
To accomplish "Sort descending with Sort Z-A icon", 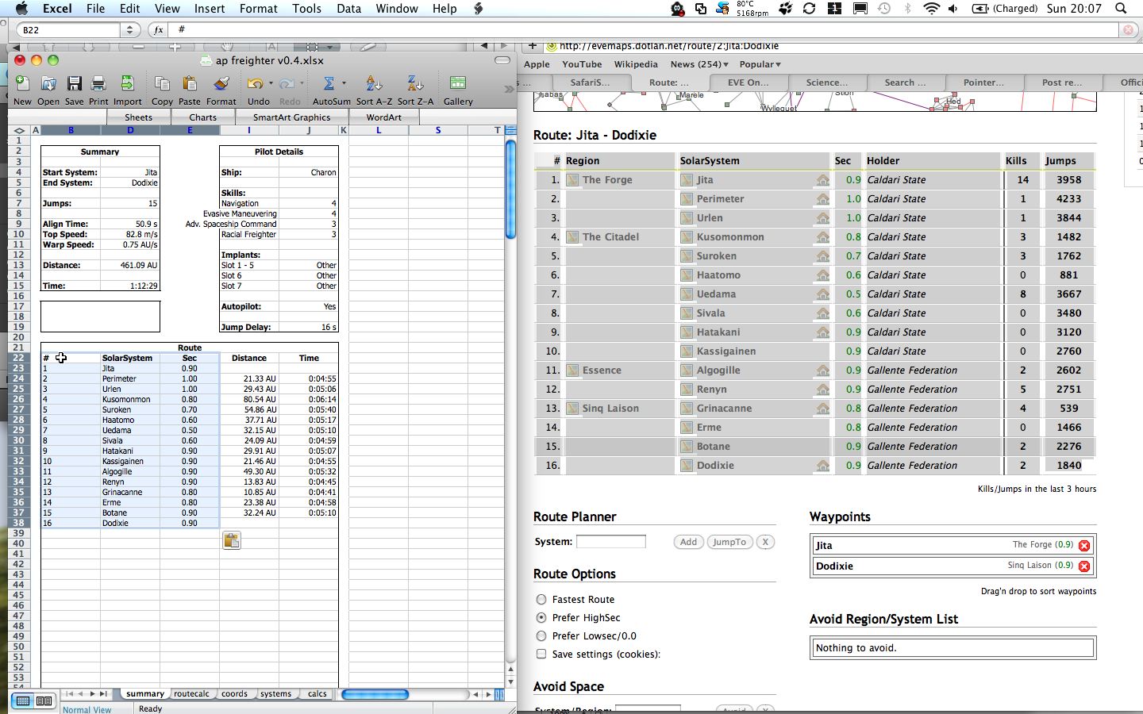I will (415, 84).
